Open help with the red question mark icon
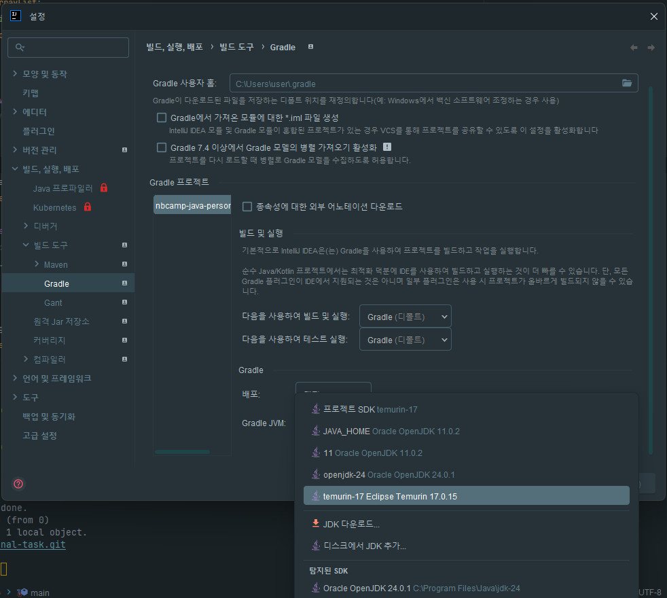 (x=18, y=484)
